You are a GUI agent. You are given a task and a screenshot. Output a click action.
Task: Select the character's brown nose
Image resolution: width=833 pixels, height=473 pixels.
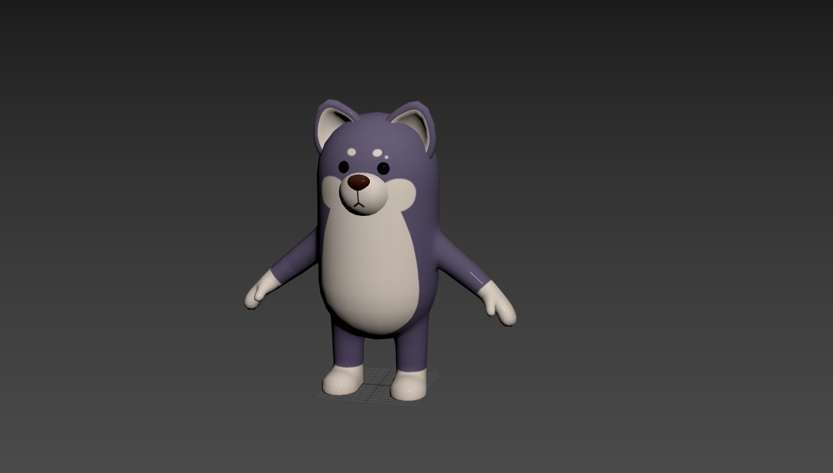point(359,182)
